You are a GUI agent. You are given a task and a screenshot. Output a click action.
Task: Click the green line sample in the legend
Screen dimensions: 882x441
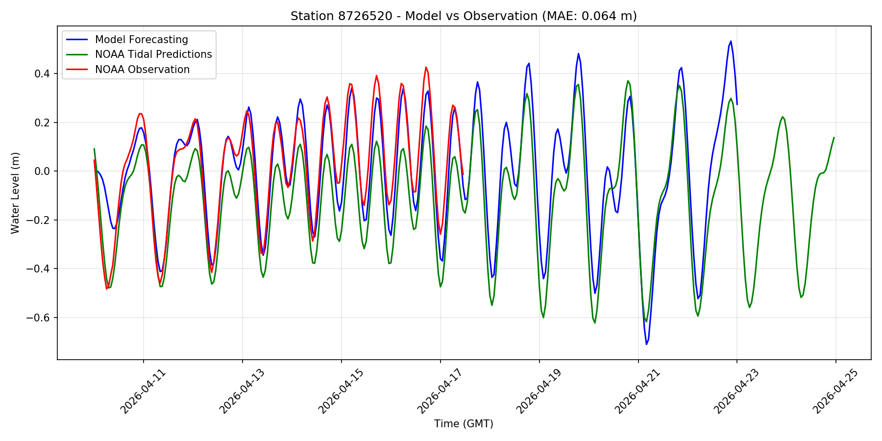77,54
